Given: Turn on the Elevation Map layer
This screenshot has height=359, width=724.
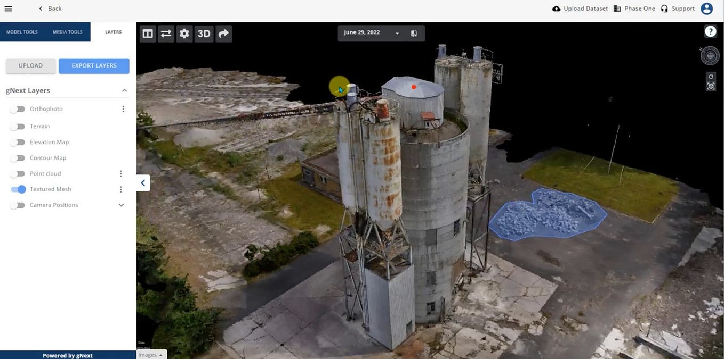Looking at the screenshot, I should [x=17, y=142].
